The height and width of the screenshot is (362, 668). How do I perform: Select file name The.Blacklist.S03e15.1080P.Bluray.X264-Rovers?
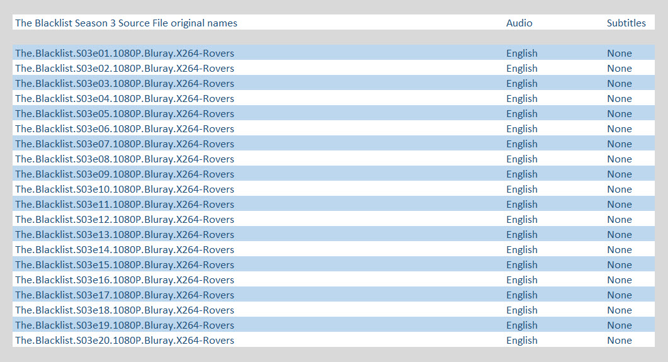(x=125, y=265)
